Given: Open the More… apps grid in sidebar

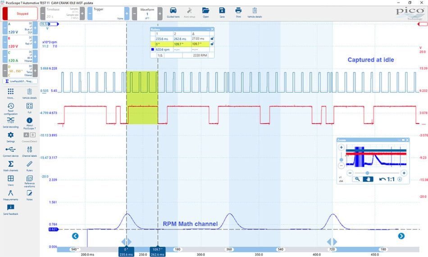Looking at the screenshot, I should pos(11,93).
